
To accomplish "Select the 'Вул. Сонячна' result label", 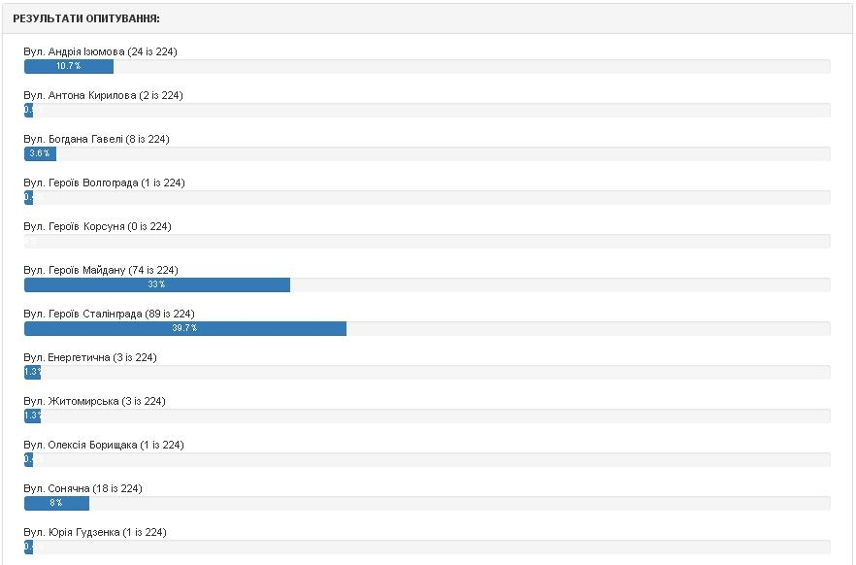I will pyautogui.click(x=82, y=488).
